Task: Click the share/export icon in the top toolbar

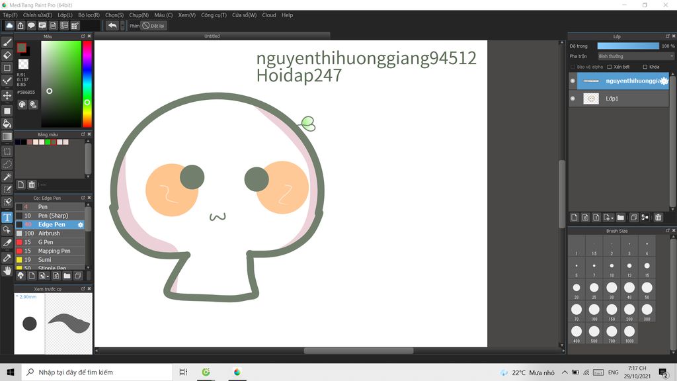Action: 20,26
